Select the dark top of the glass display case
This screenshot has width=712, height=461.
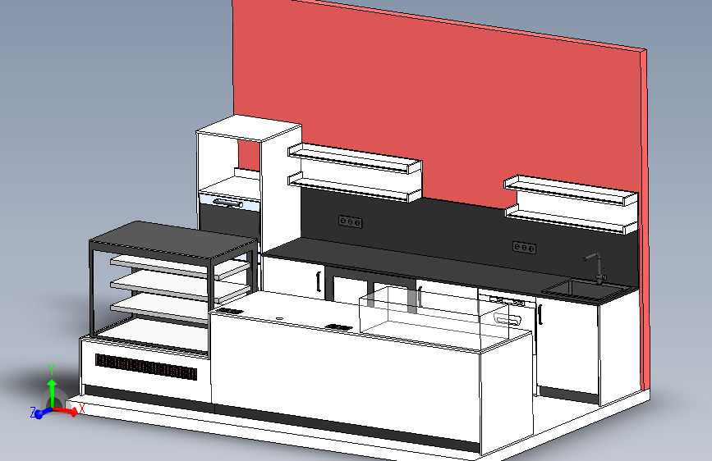pyautogui.click(x=173, y=240)
